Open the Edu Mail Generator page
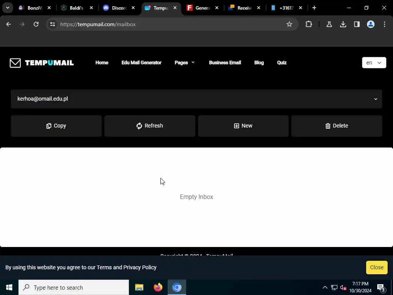393x295 pixels. [141, 63]
